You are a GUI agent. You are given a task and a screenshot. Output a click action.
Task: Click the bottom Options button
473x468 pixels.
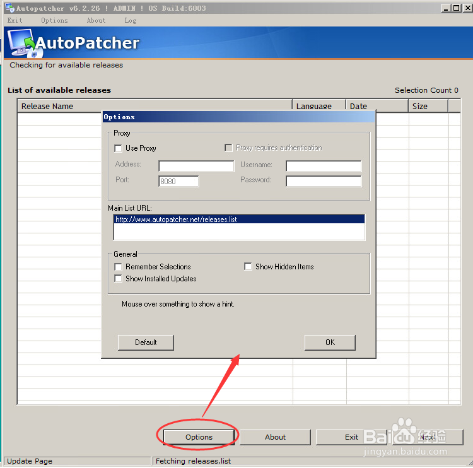click(x=199, y=437)
